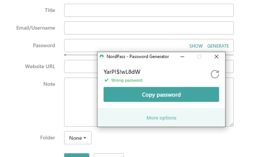Image resolution: width=275 pixels, height=157 pixels.
Task: Click GENERATE in the Password field
Action: [218, 46]
